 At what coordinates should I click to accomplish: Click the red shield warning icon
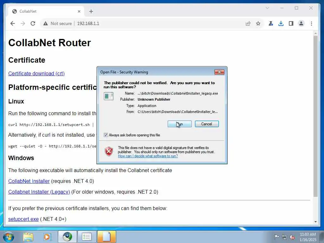coord(109,152)
